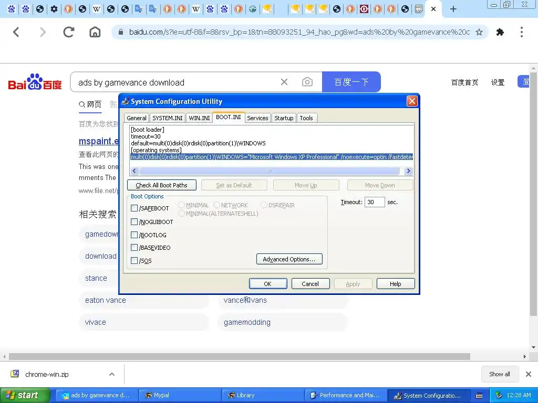Click the 'timeout=30' line

(x=146, y=136)
